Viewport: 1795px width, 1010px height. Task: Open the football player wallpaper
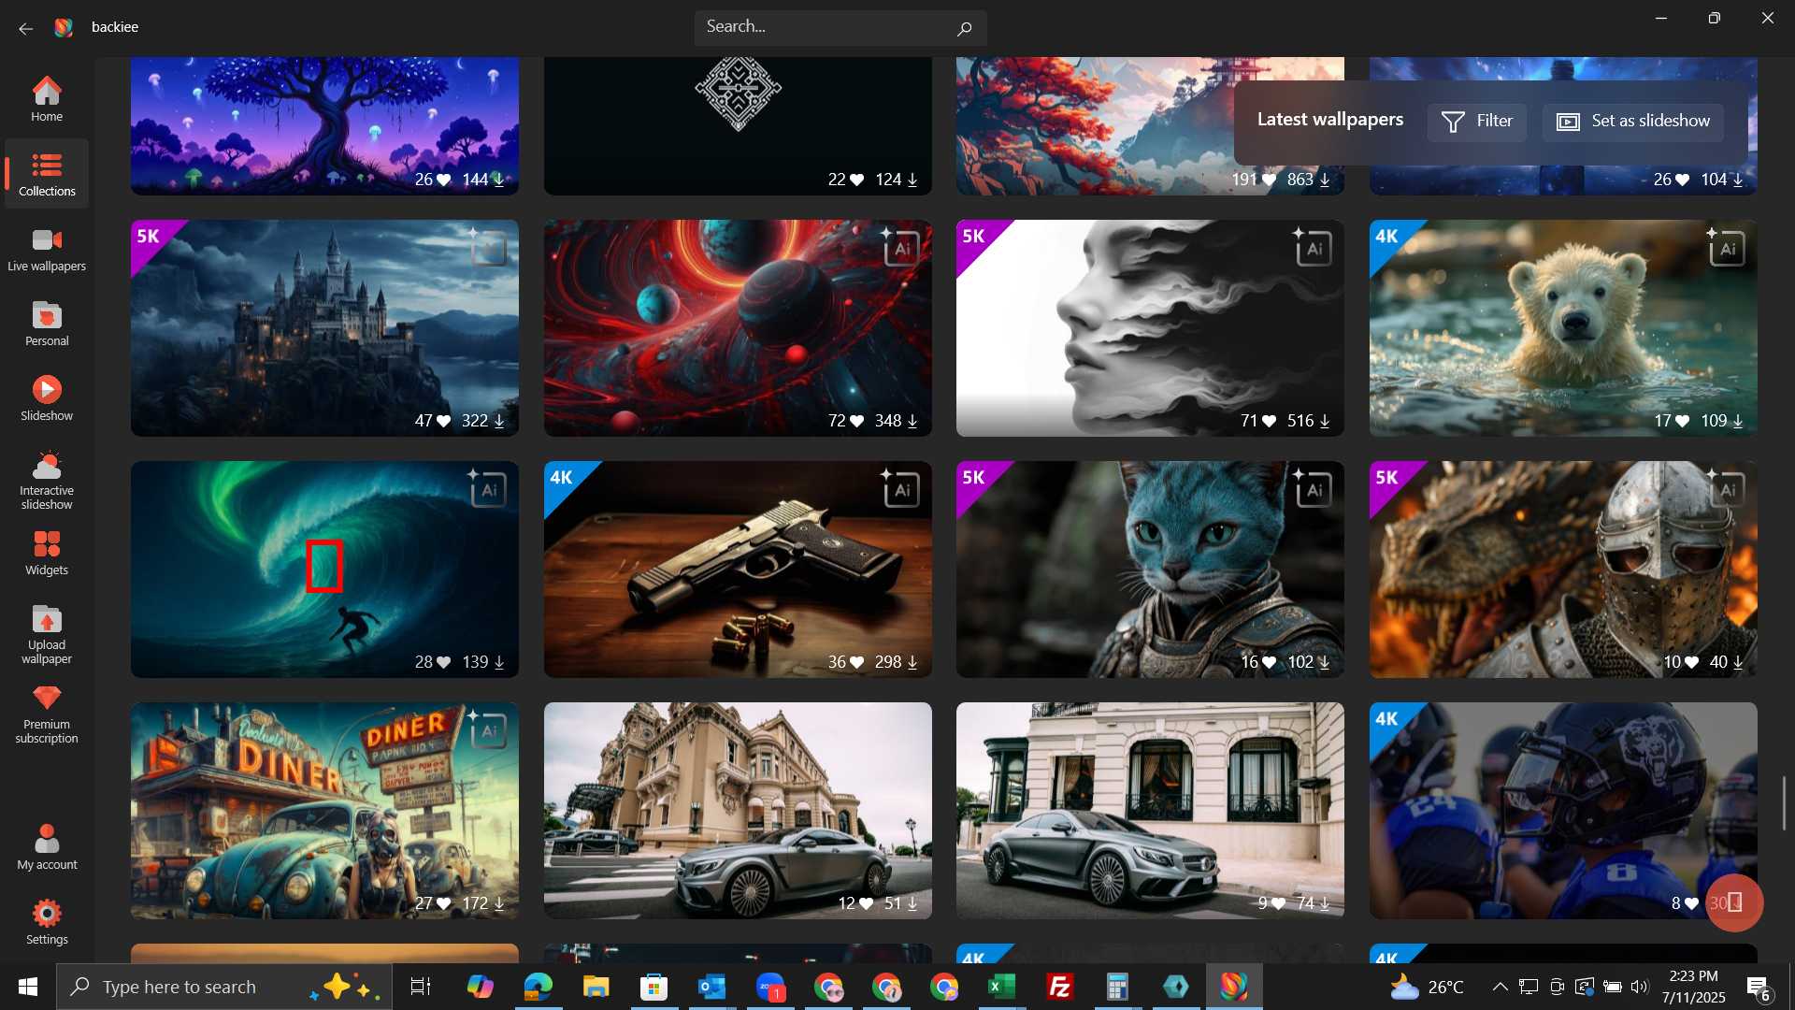[x=1563, y=811]
